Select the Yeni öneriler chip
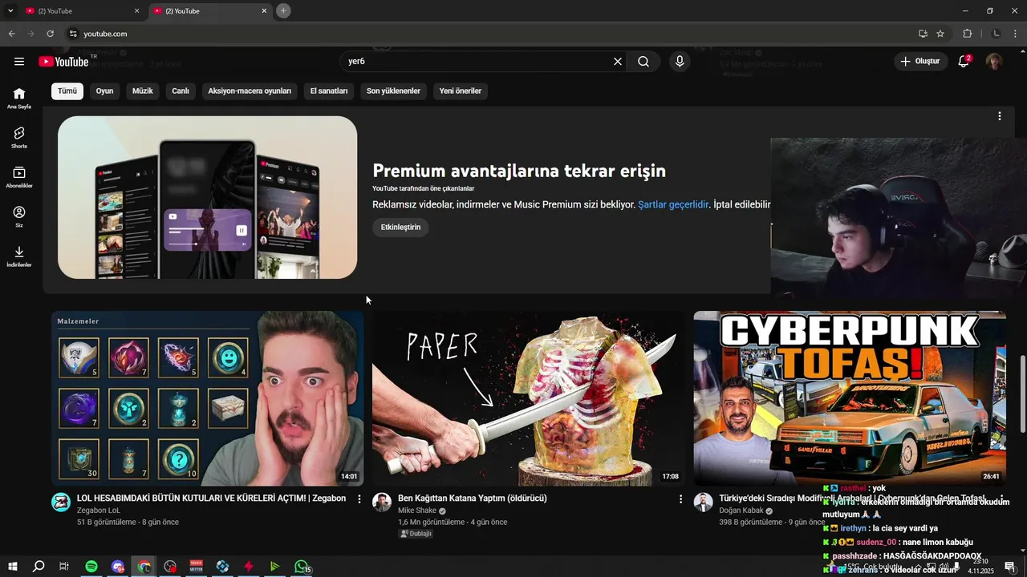The height and width of the screenshot is (577, 1027). point(461,91)
